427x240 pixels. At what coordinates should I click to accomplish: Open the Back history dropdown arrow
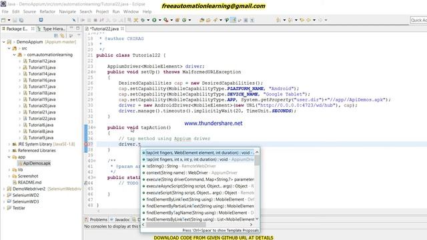(x=314, y=20)
